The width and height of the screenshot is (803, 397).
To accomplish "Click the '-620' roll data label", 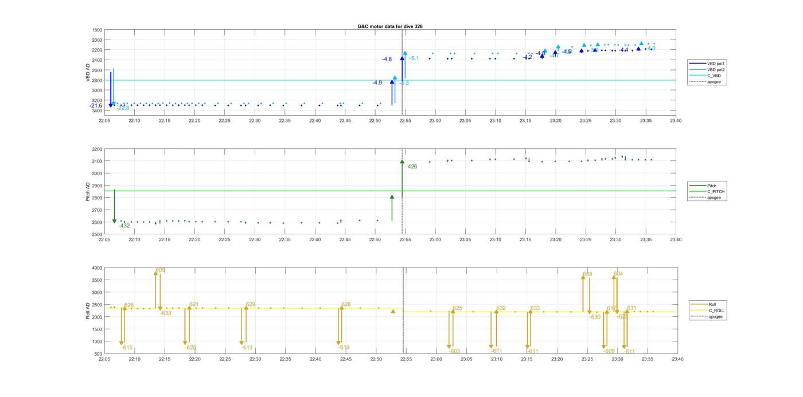I will click(190, 348).
